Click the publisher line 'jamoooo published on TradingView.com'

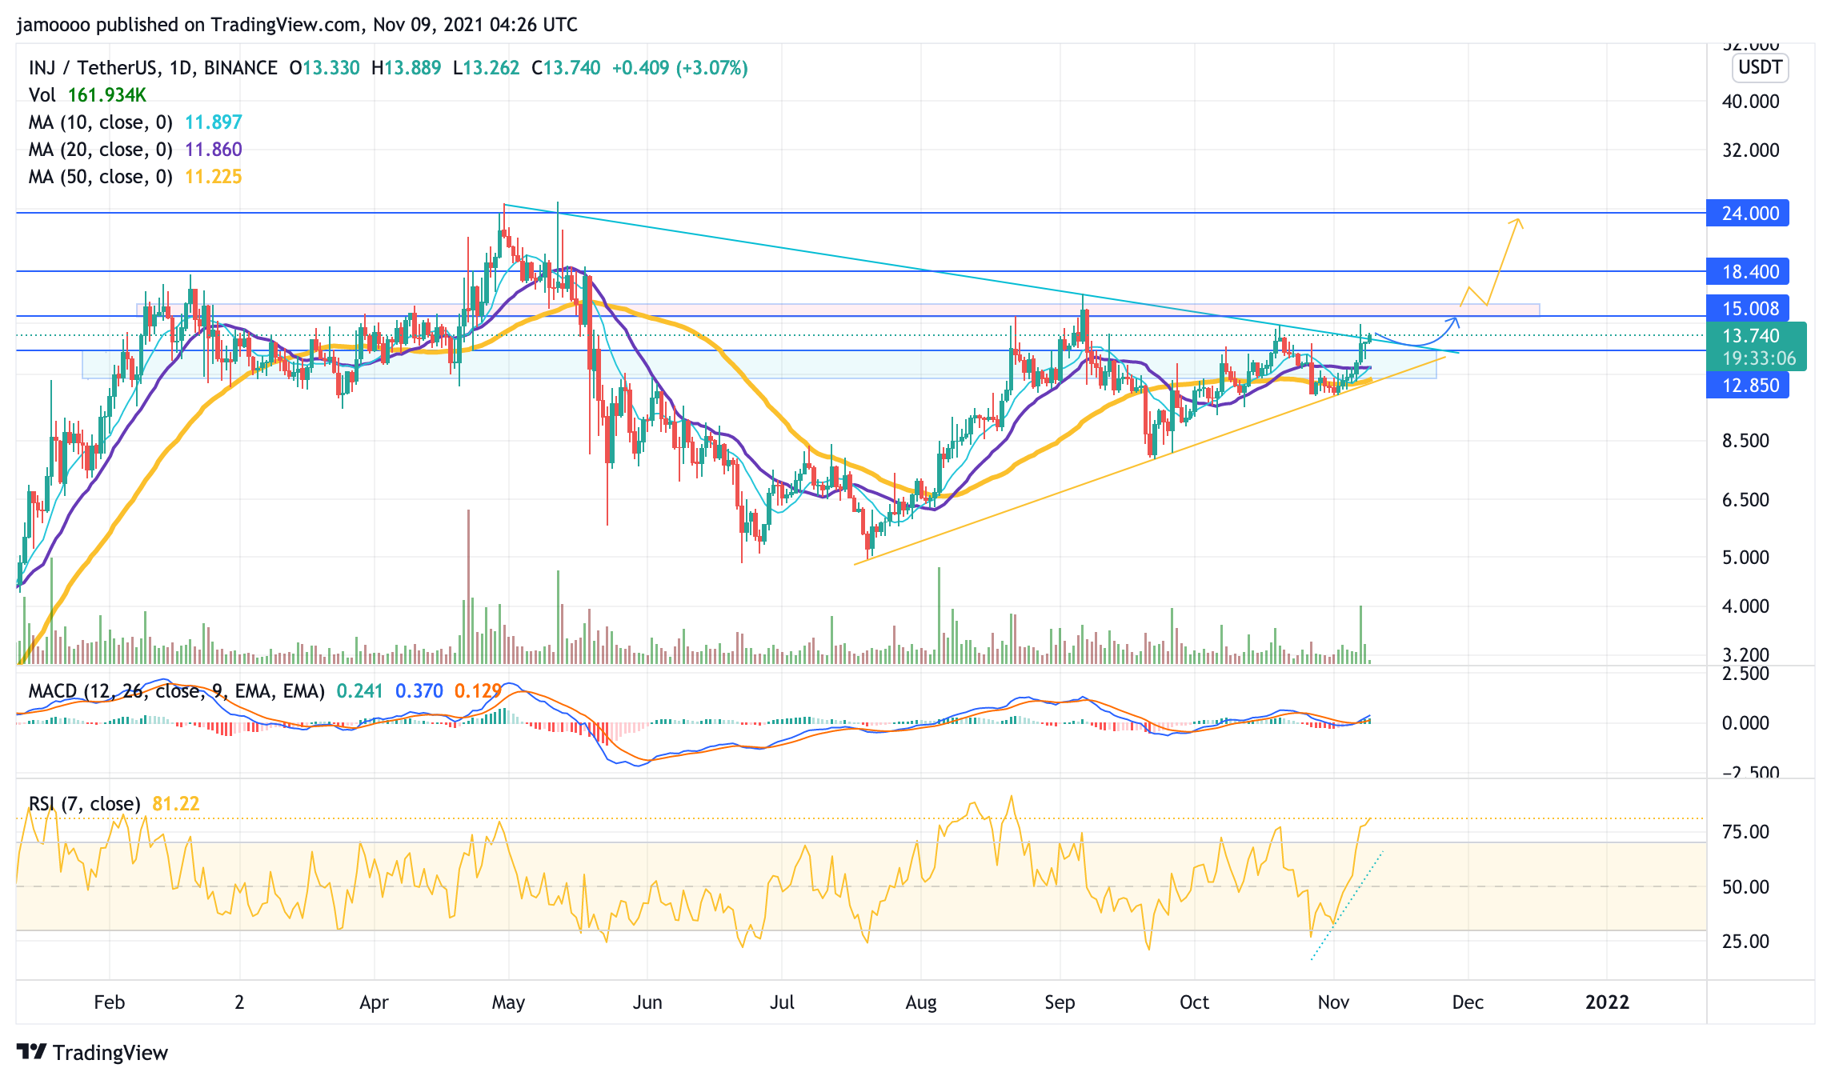point(189,25)
